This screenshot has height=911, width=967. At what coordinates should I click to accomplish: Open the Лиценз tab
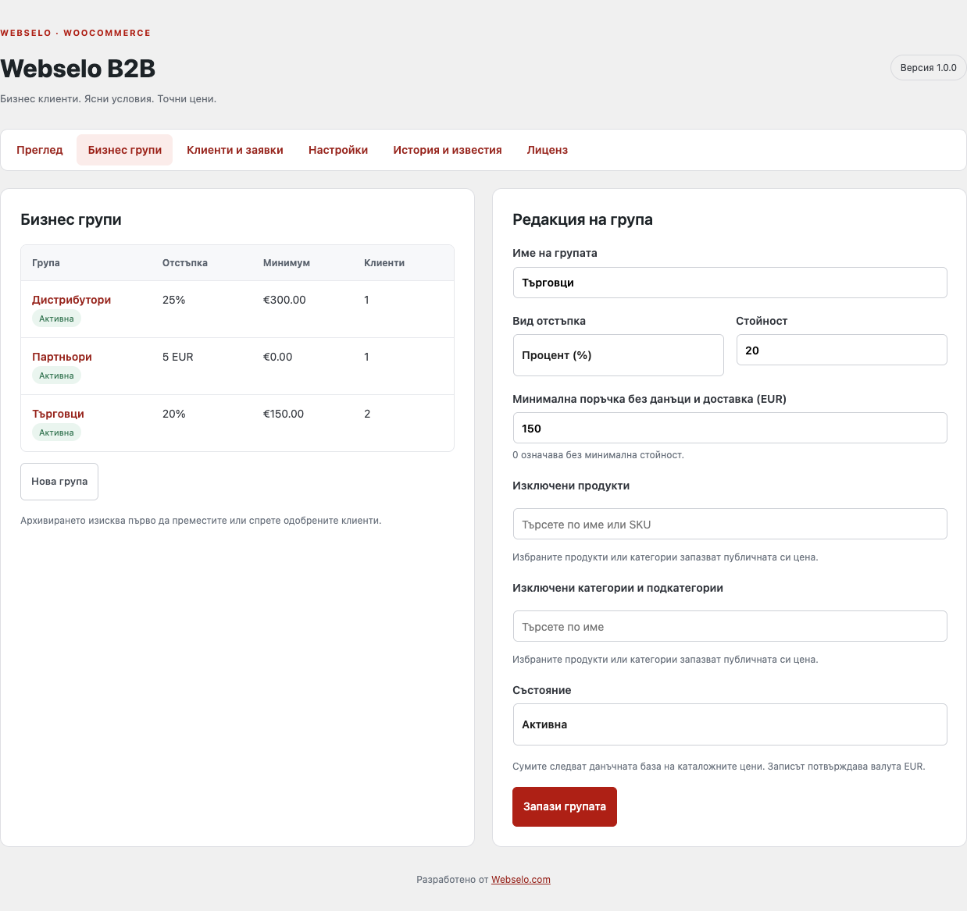[548, 150]
